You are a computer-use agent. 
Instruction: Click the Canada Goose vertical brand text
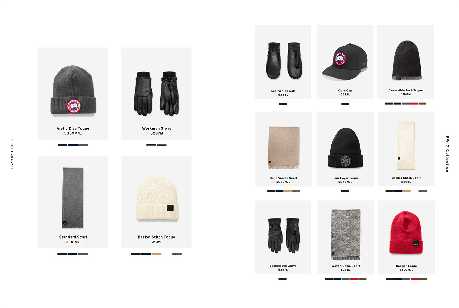(x=12, y=154)
